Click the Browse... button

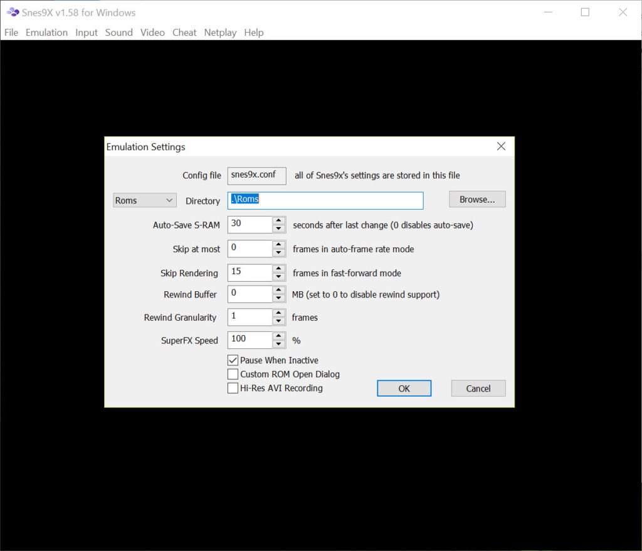(477, 199)
